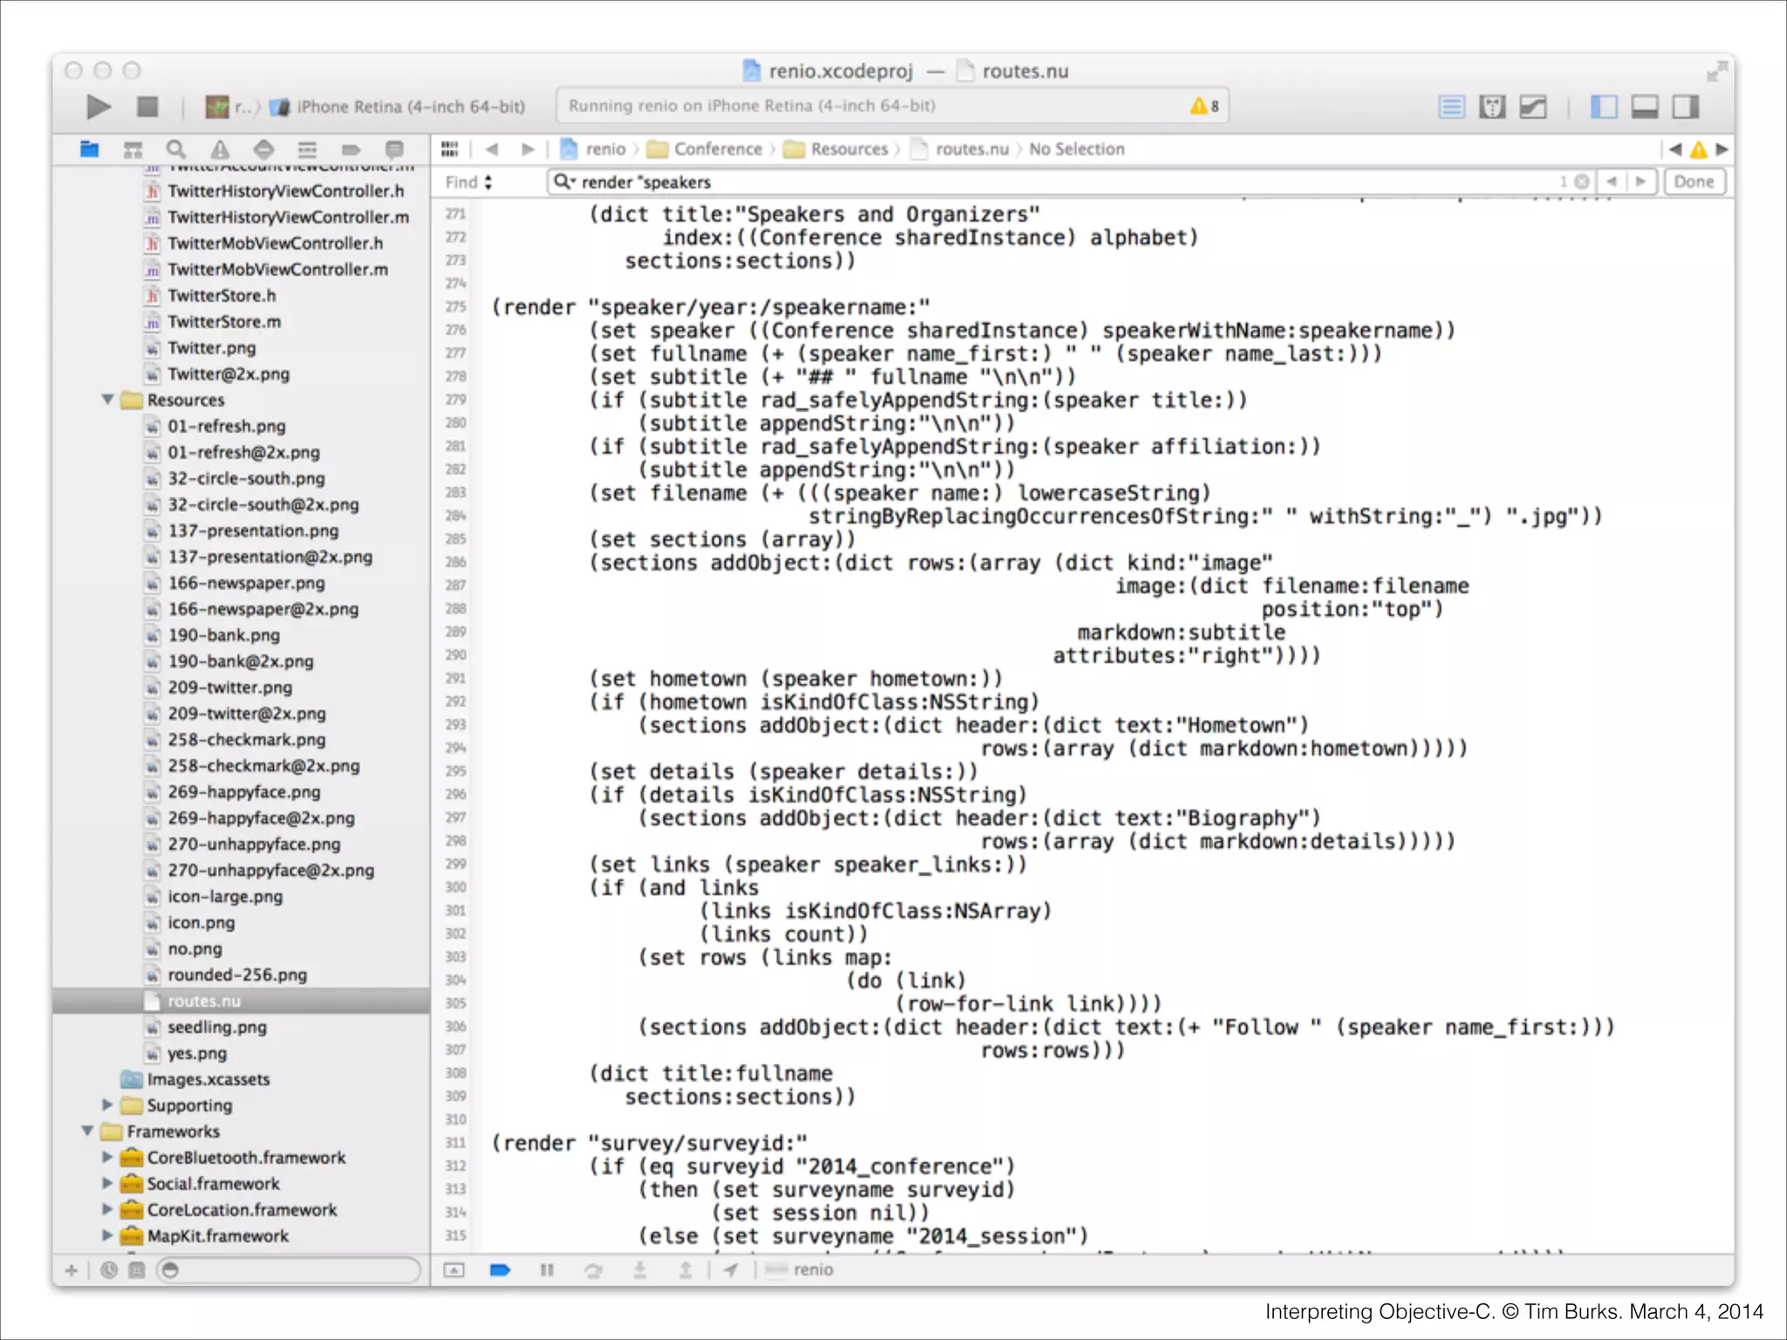Pause program execution in debug bar
Viewport: 1787px width, 1340px height.
(x=547, y=1270)
